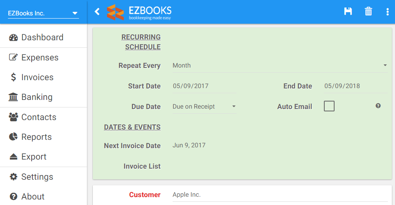Enable the Auto Email checkbox
This screenshot has width=395, height=205.
329,106
